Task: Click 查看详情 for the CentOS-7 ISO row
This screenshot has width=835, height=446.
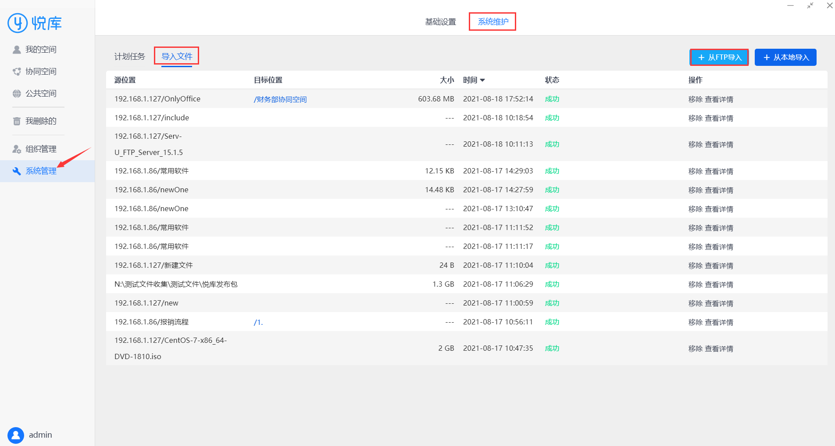Action: click(719, 349)
